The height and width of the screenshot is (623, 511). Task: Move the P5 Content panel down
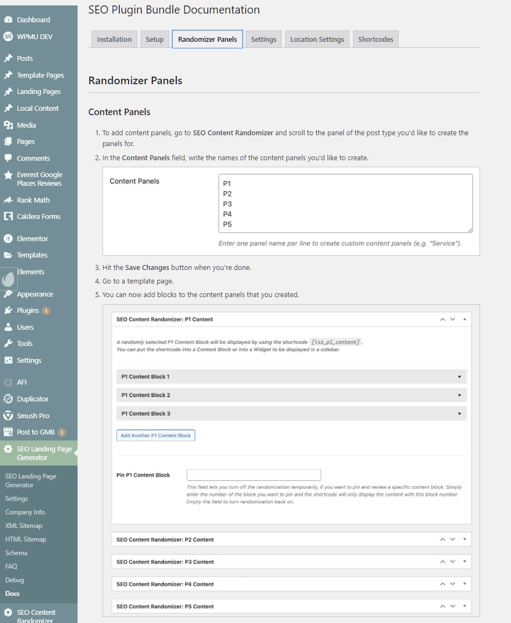452,606
